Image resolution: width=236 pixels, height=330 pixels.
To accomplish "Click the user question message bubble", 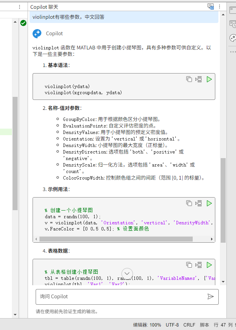I will pyautogui.click(x=124, y=17).
